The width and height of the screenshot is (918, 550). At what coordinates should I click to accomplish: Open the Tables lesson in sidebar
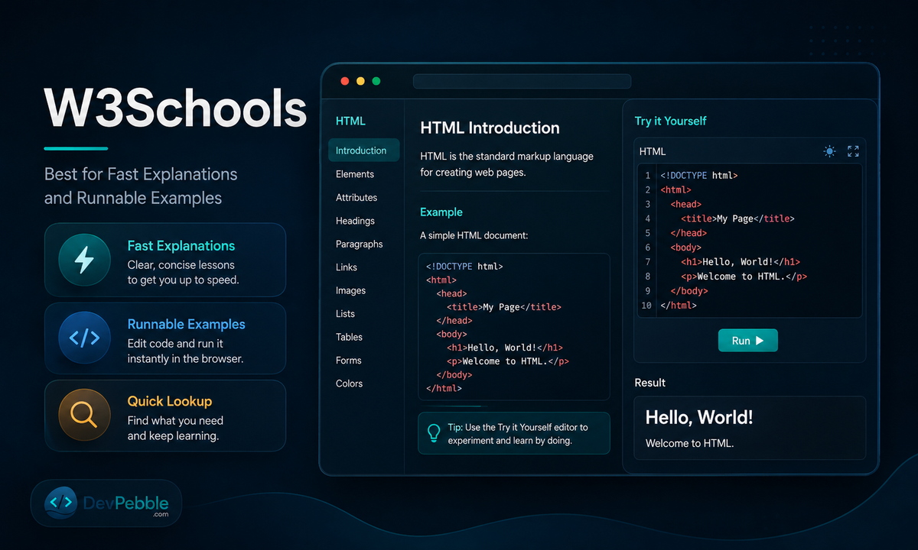[349, 337]
